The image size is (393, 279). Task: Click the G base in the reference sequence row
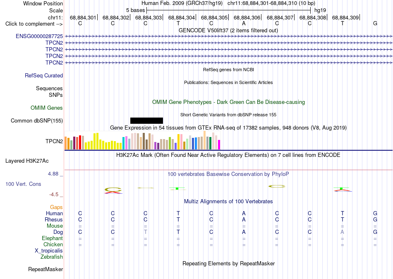375,24
